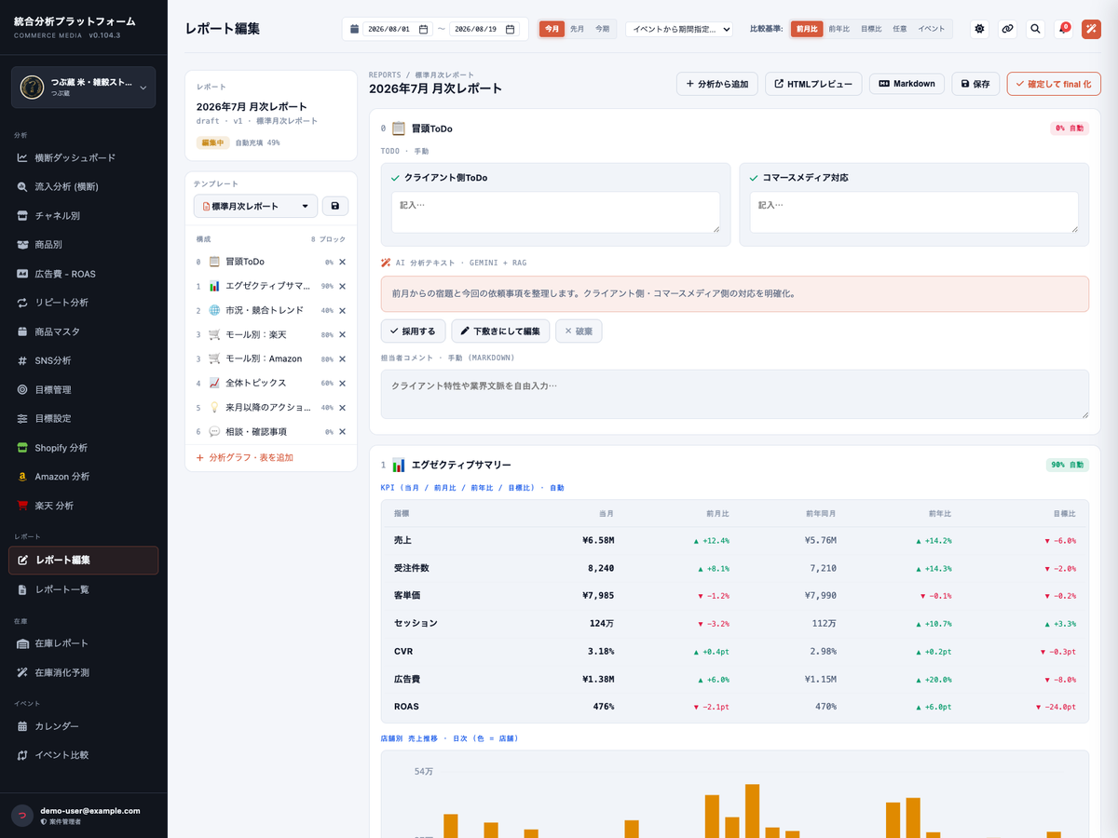Click 確定して final 化 button
The height and width of the screenshot is (838, 1118).
(x=1054, y=84)
